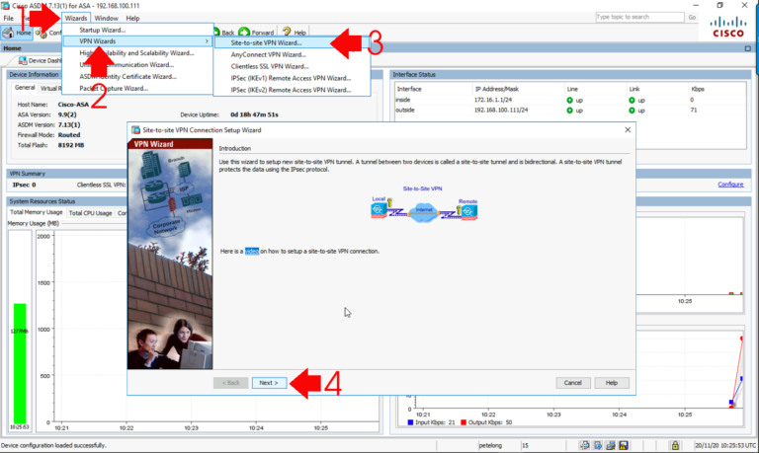Click the toolbar Help question-mark icon

click(x=287, y=32)
